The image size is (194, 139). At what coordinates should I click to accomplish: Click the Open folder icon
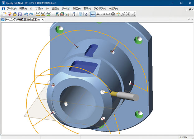click(14, 14)
